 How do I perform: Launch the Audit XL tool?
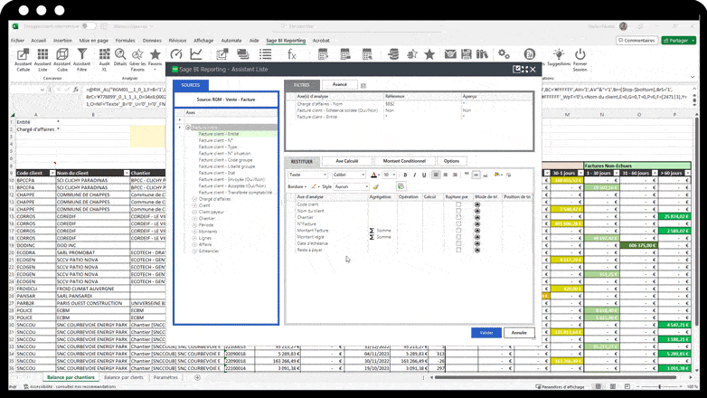pos(104,60)
